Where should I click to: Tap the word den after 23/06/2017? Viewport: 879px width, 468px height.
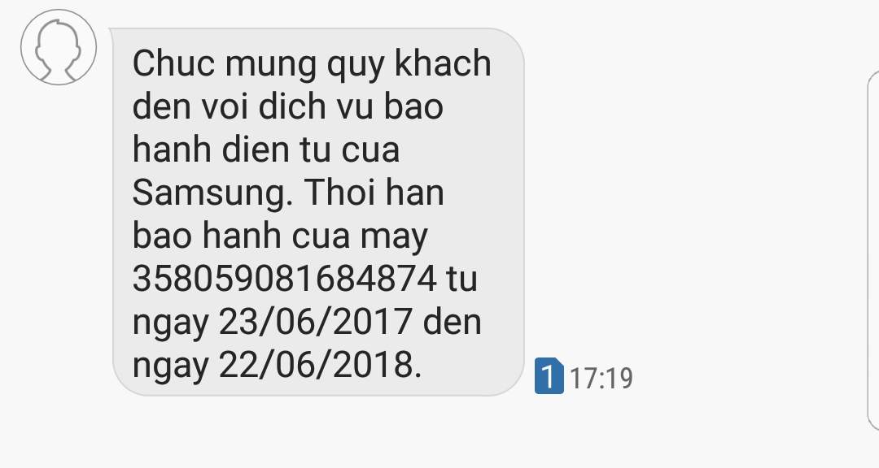452,322
